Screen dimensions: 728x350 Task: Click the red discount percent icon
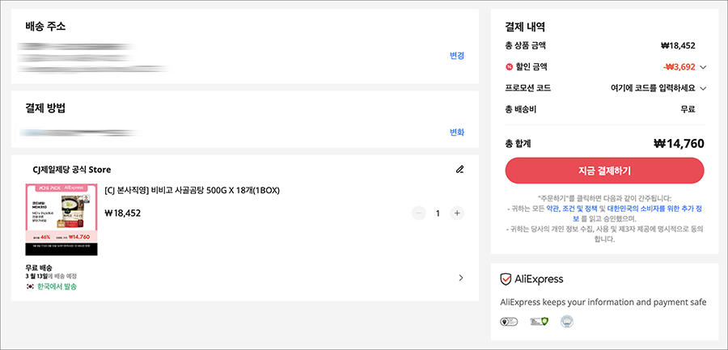pos(510,67)
